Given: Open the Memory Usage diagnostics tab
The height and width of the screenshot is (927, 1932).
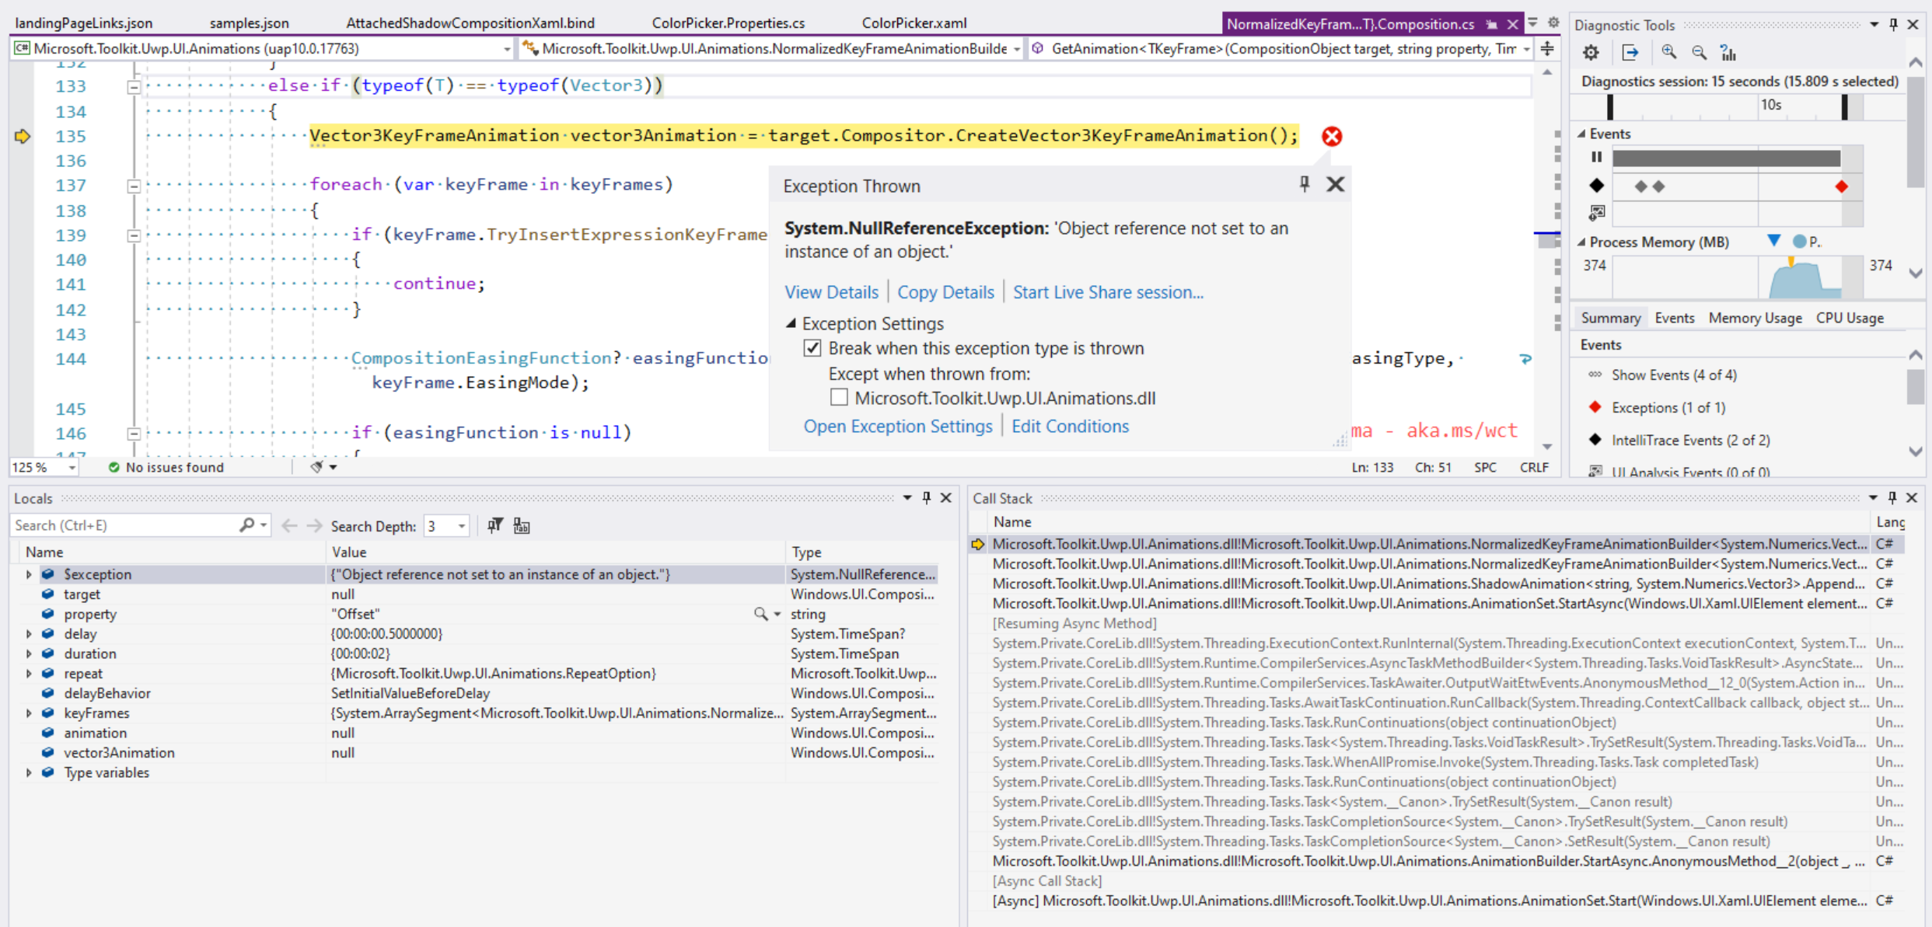Looking at the screenshot, I should (x=1754, y=318).
